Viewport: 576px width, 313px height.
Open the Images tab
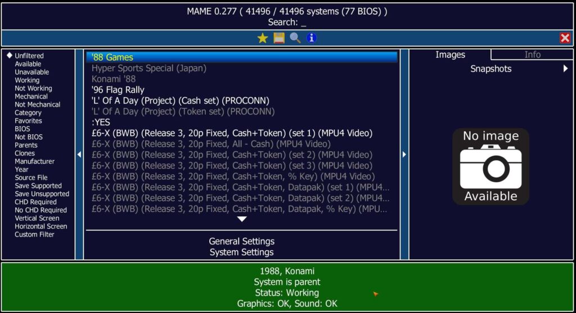(x=451, y=55)
